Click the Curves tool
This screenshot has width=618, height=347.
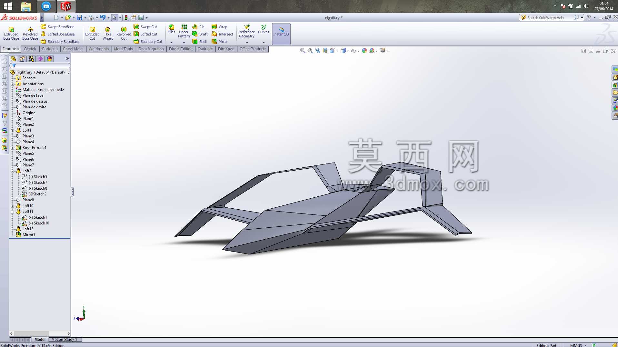(x=264, y=29)
